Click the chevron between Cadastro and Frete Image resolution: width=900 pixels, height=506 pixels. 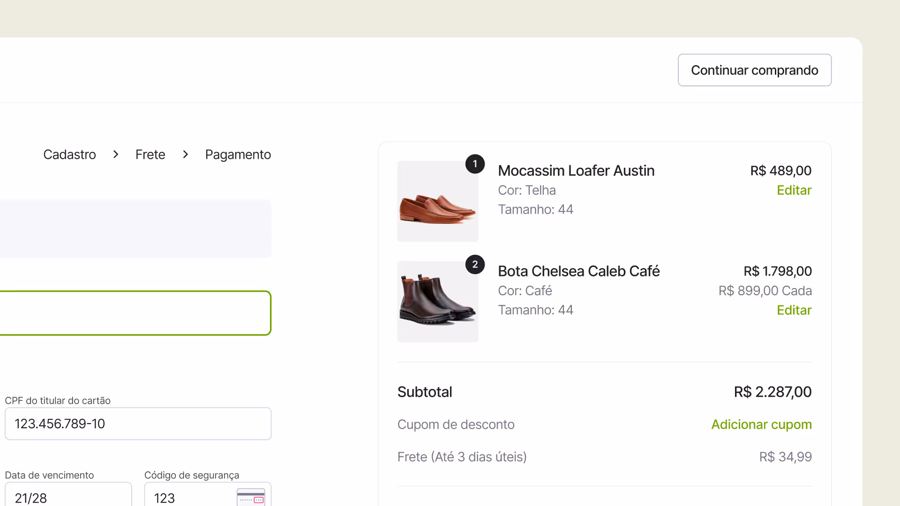click(x=116, y=155)
